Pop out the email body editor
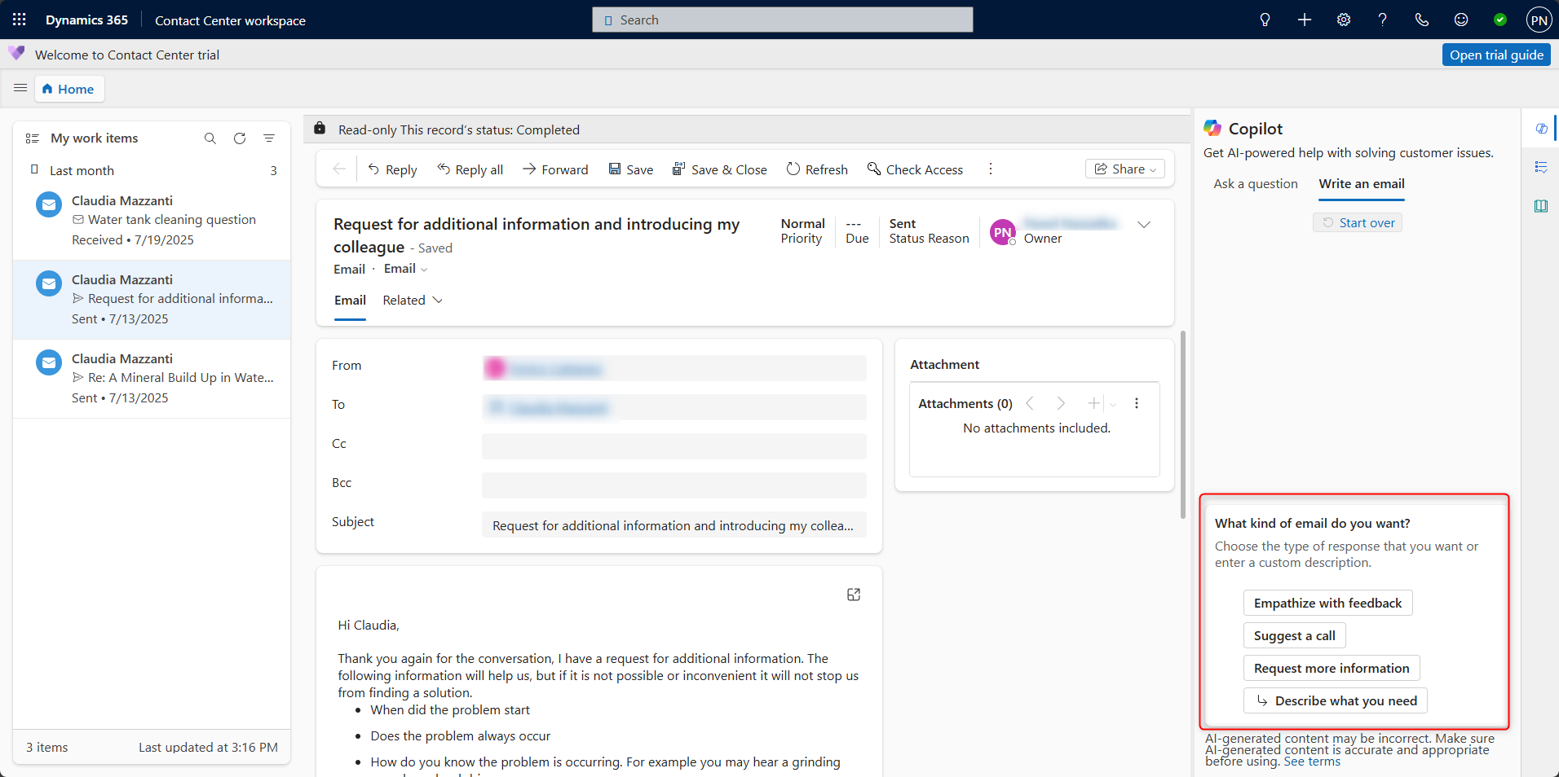 pyautogui.click(x=854, y=595)
